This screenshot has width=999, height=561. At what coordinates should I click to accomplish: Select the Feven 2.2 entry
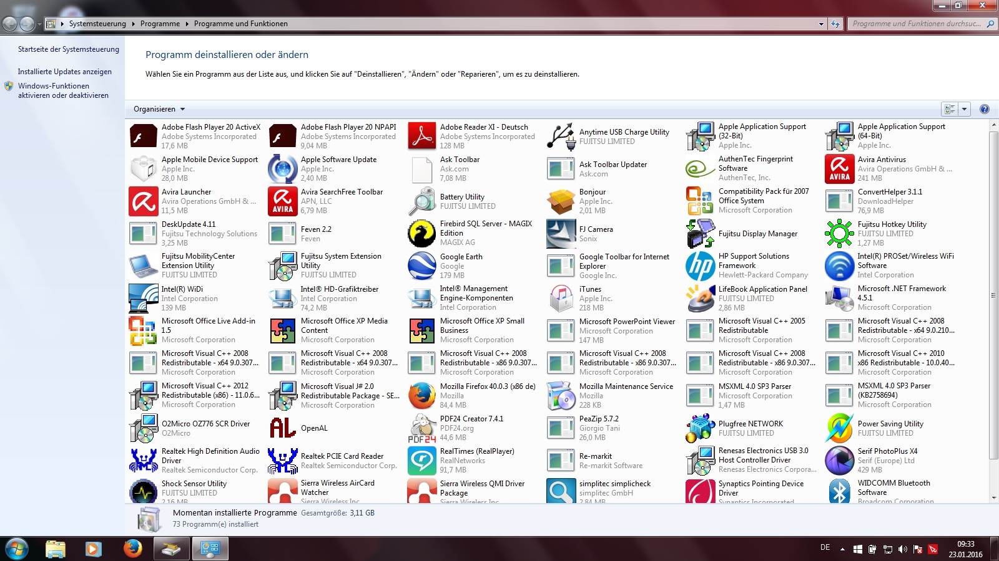[335, 233]
